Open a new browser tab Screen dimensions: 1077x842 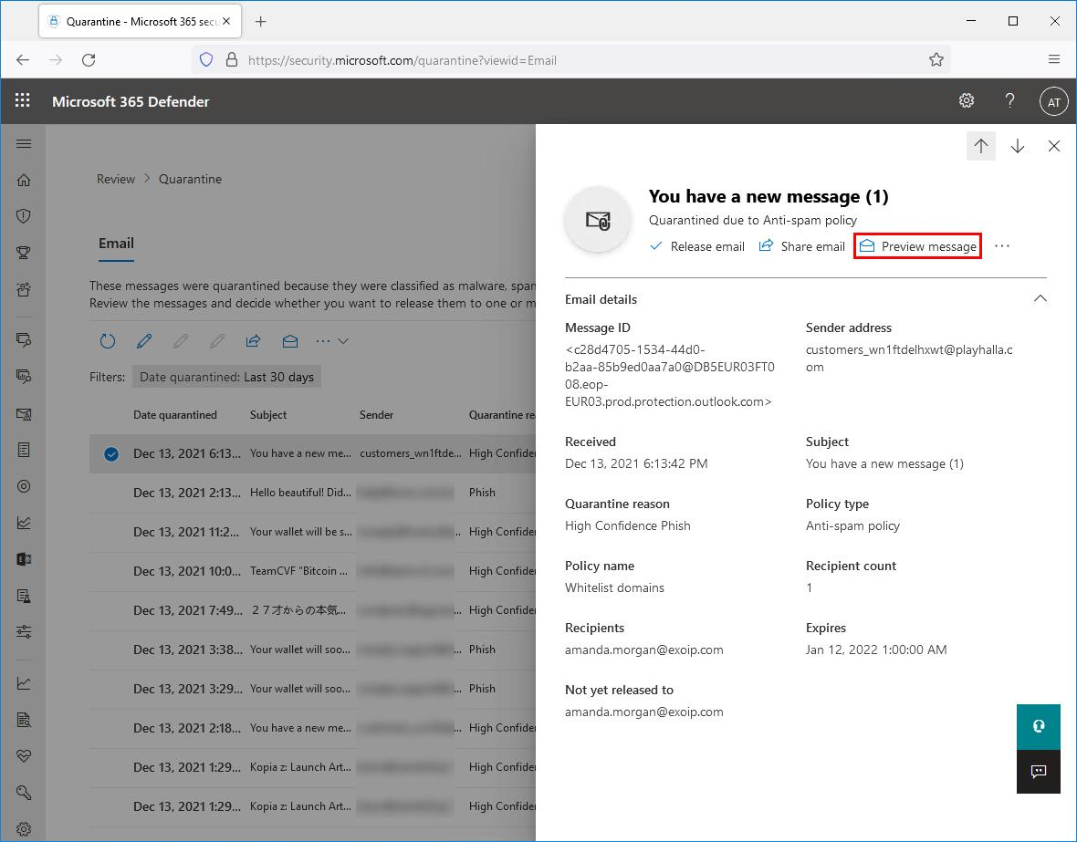tap(260, 21)
